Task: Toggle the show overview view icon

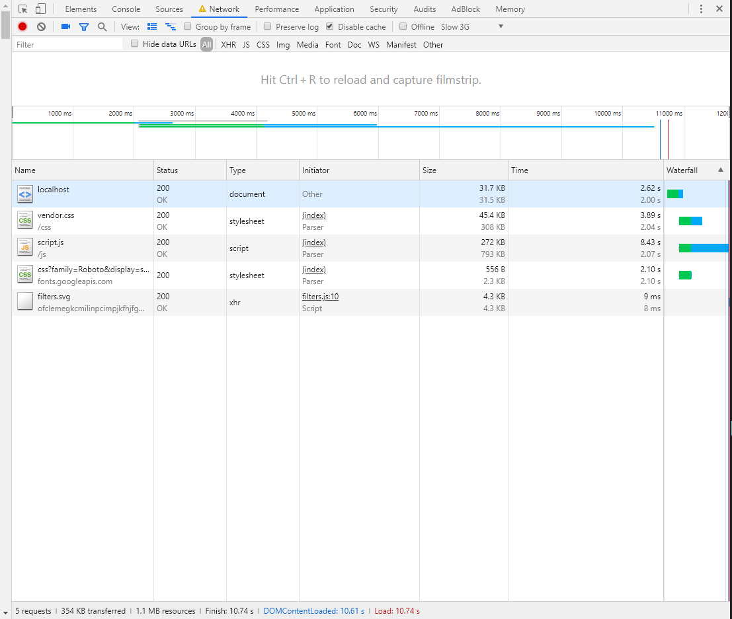Action: (170, 26)
